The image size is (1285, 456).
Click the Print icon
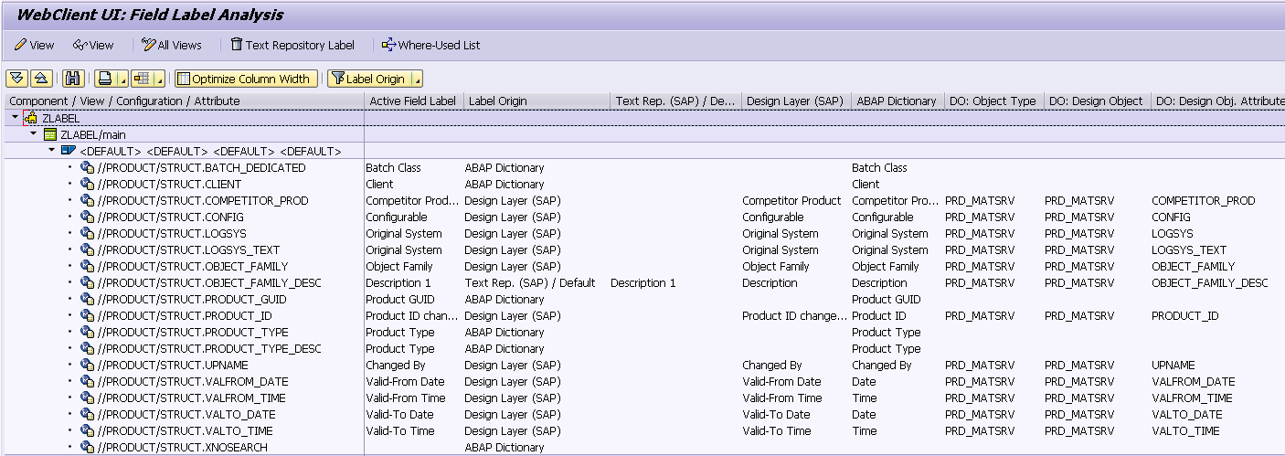tap(105, 79)
